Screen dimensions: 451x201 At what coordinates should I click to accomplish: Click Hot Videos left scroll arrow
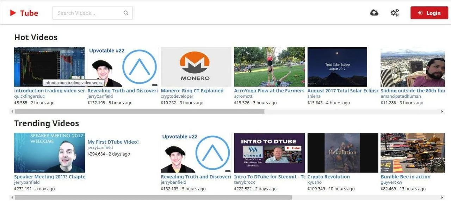[12, 111]
